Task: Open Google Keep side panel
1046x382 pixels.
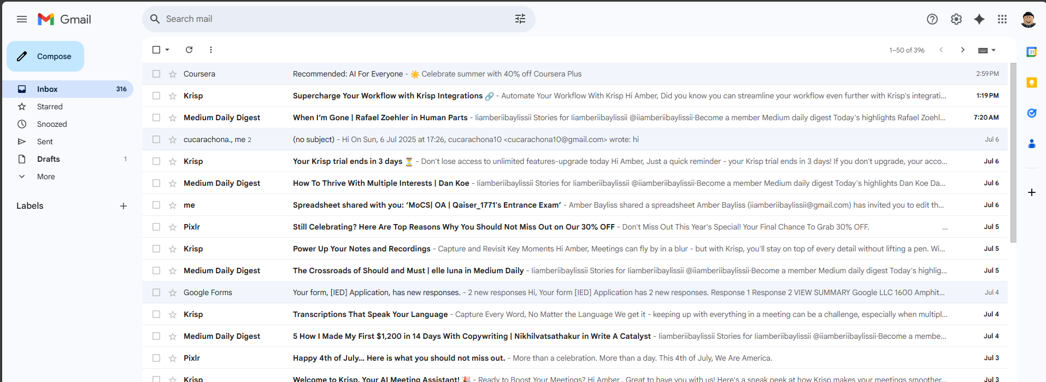Action: click(x=1032, y=83)
